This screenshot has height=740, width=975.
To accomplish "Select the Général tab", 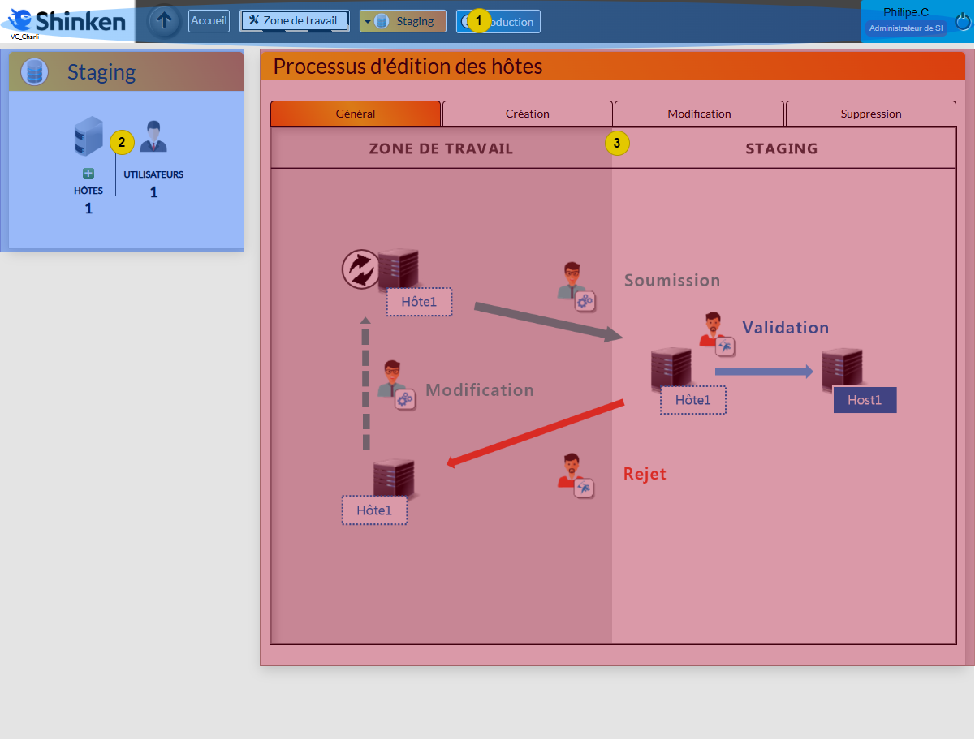I will 356,114.
